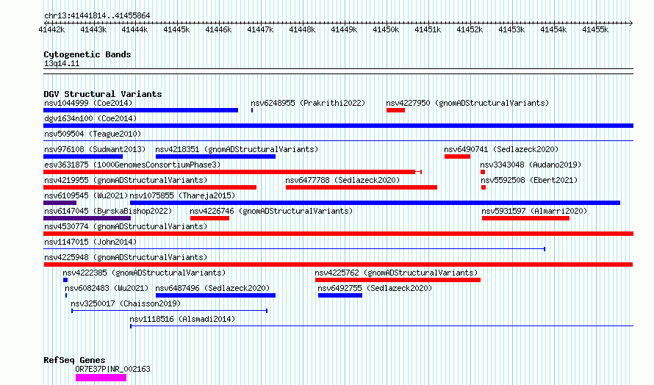Click the nsv1044999 (Coe2014) variant label
654x385 pixels.
(88, 103)
